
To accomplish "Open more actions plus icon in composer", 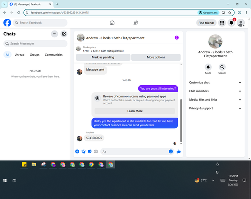I will point(77,151).
